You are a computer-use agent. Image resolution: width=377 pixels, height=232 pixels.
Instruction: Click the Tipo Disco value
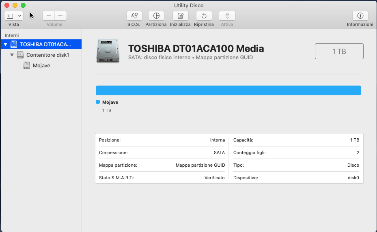(x=353, y=165)
